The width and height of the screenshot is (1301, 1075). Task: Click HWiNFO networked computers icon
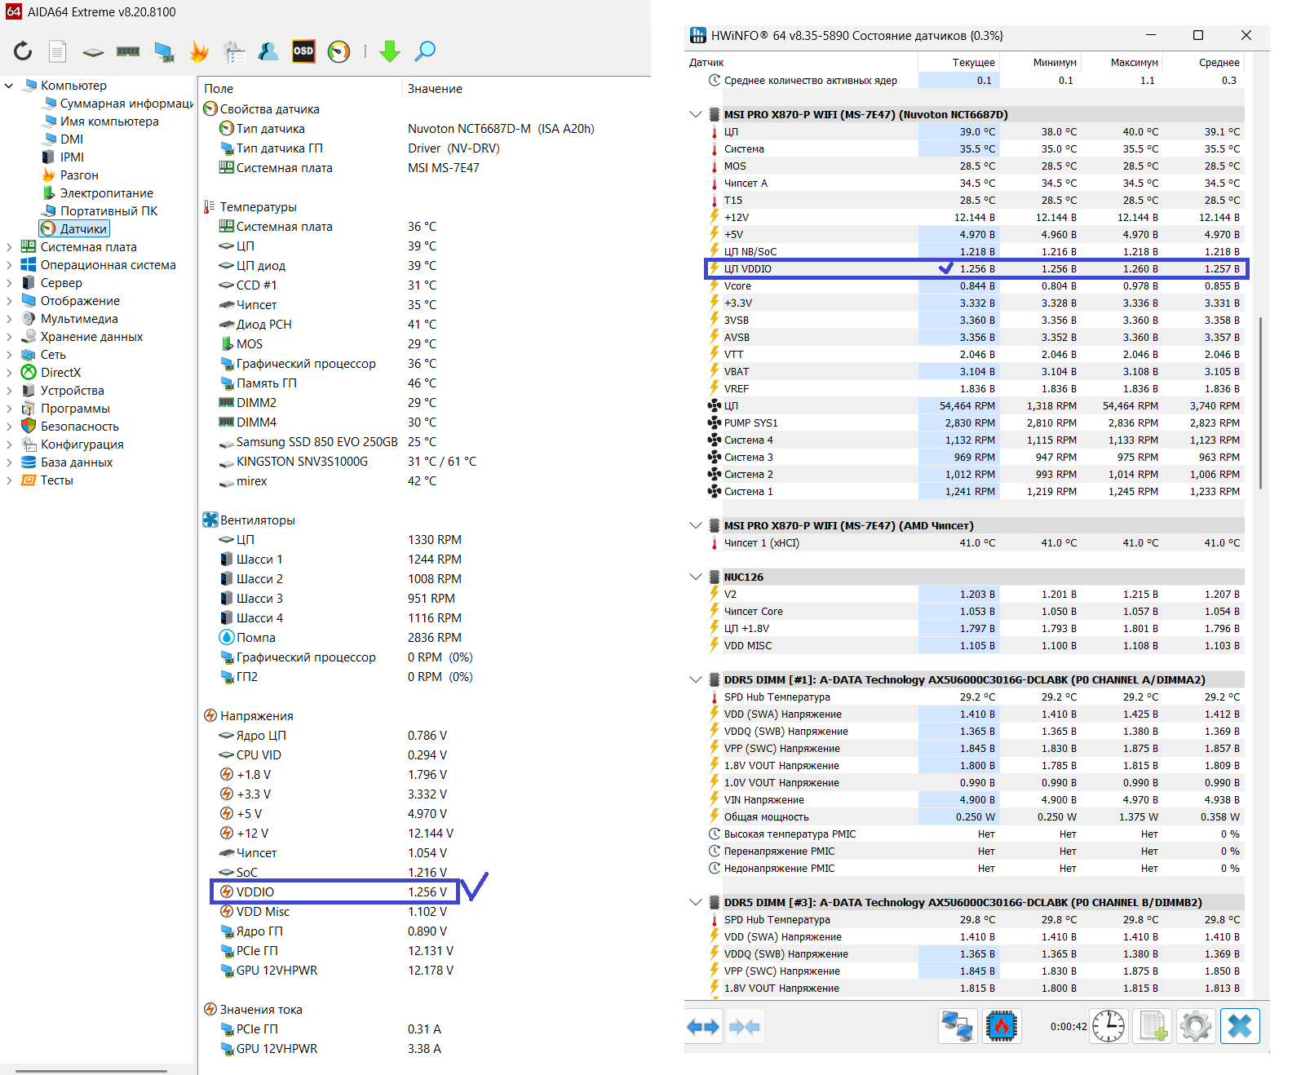click(x=958, y=1026)
